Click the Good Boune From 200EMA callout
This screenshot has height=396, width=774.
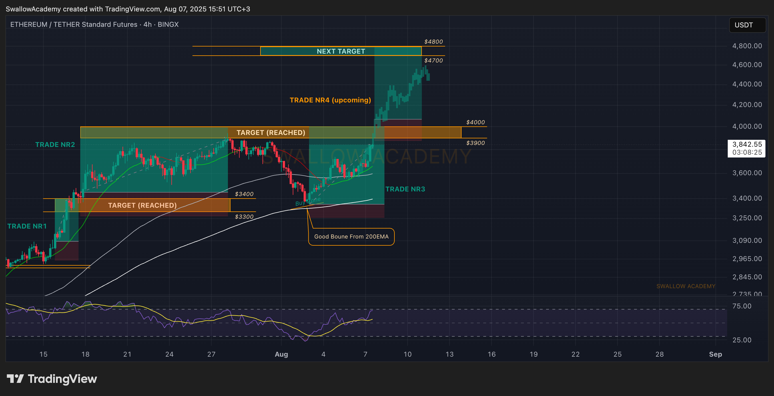point(351,237)
